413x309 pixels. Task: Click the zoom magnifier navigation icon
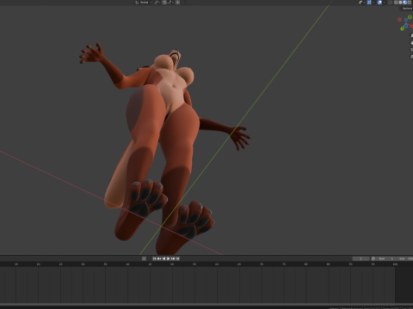coord(411,36)
